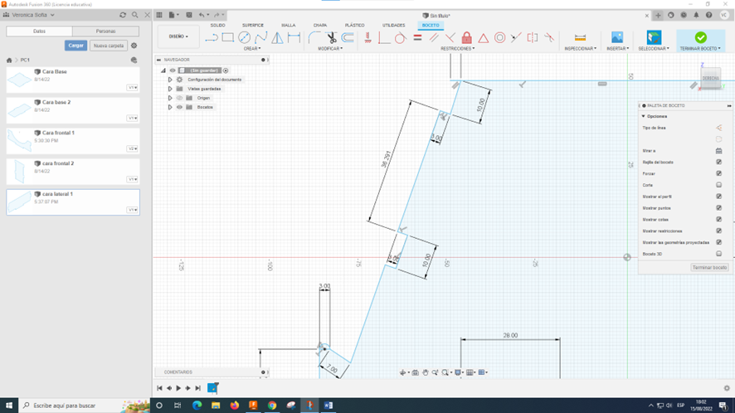735x413 pixels.
Task: Click Terminar boceto button in palette
Action: [x=709, y=267]
